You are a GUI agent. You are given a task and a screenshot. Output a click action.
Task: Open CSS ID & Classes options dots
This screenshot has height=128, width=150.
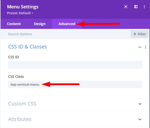pyautogui.click(x=145, y=47)
